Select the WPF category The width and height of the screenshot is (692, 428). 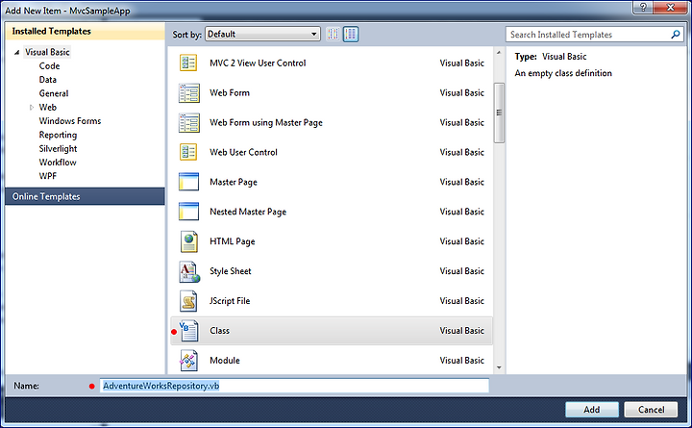point(48,176)
